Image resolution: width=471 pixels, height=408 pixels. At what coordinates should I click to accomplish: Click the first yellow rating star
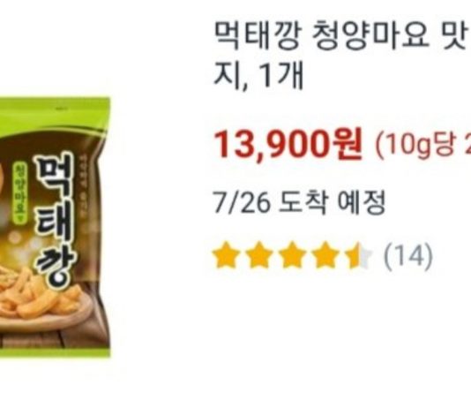point(226,255)
